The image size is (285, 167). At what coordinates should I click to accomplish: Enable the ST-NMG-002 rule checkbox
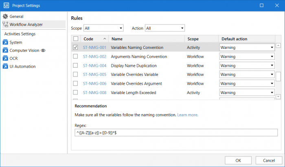click(75, 57)
